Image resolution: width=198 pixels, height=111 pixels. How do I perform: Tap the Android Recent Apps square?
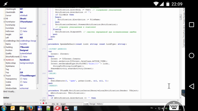[x=192, y=25]
